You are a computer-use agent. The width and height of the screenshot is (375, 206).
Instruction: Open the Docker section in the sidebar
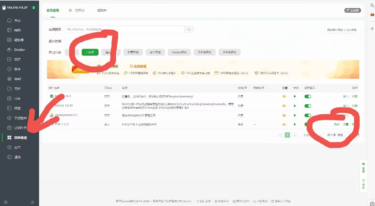click(x=19, y=49)
